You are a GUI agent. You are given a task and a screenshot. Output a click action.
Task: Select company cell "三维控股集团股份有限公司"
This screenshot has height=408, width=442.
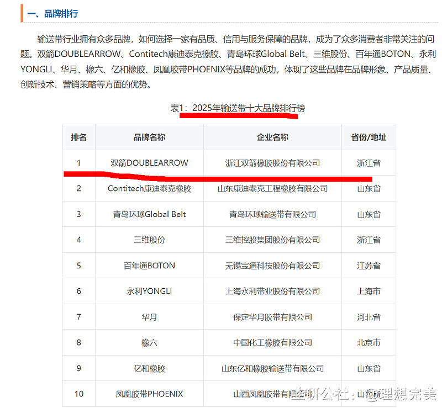coord(272,240)
